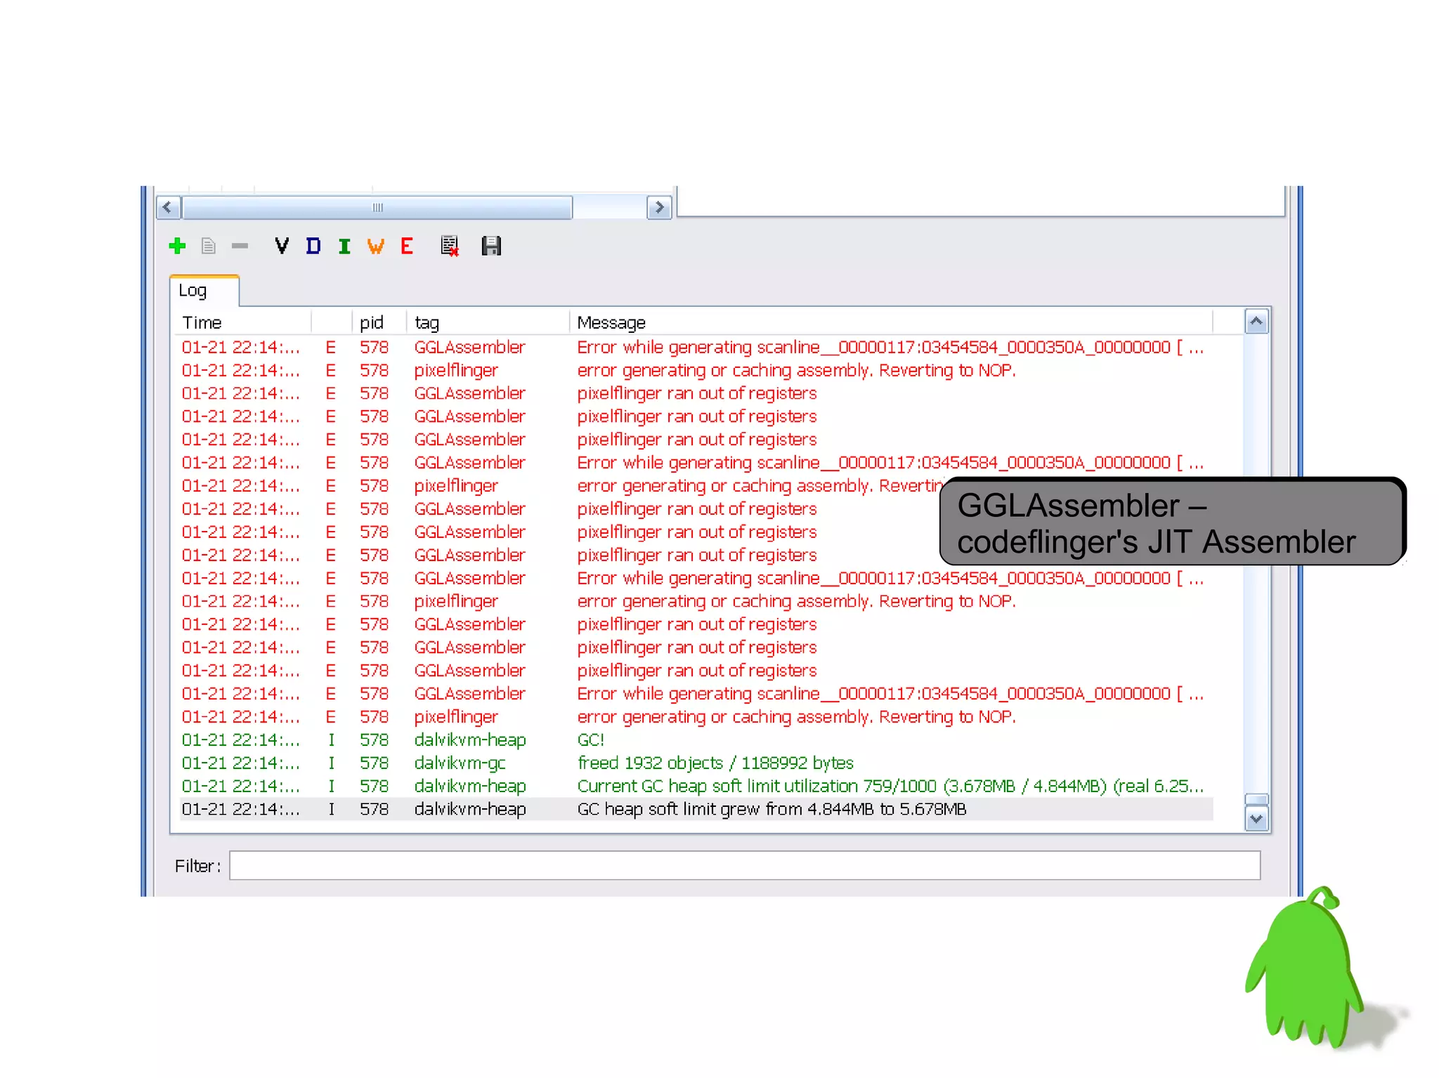
Task: Click the tag column header
Action: pyautogui.click(x=488, y=322)
